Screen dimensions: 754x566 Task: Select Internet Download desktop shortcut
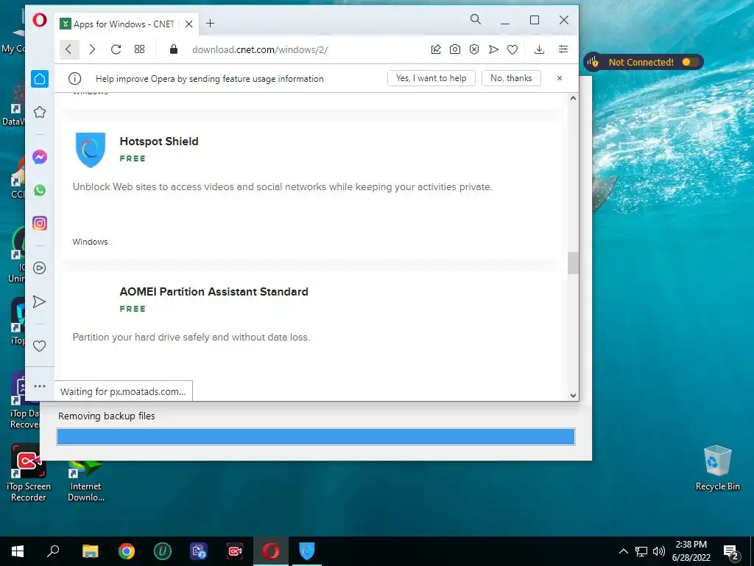coord(86,481)
